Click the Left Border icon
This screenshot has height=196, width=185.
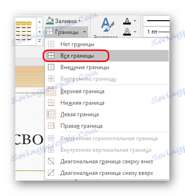51,114
